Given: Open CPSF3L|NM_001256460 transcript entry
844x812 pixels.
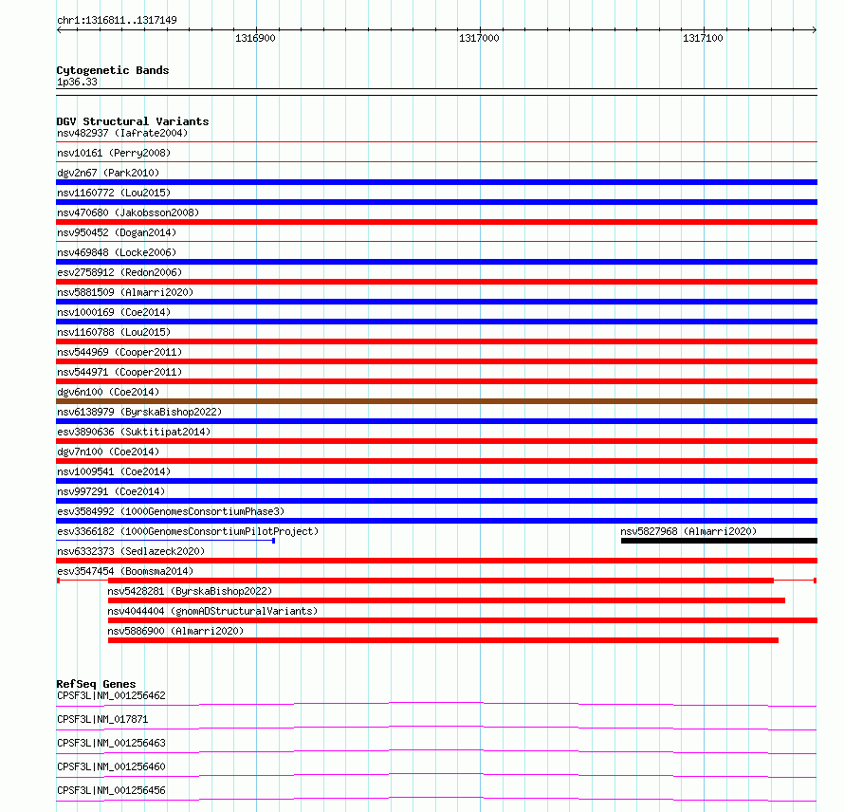Looking at the screenshot, I should [x=111, y=766].
